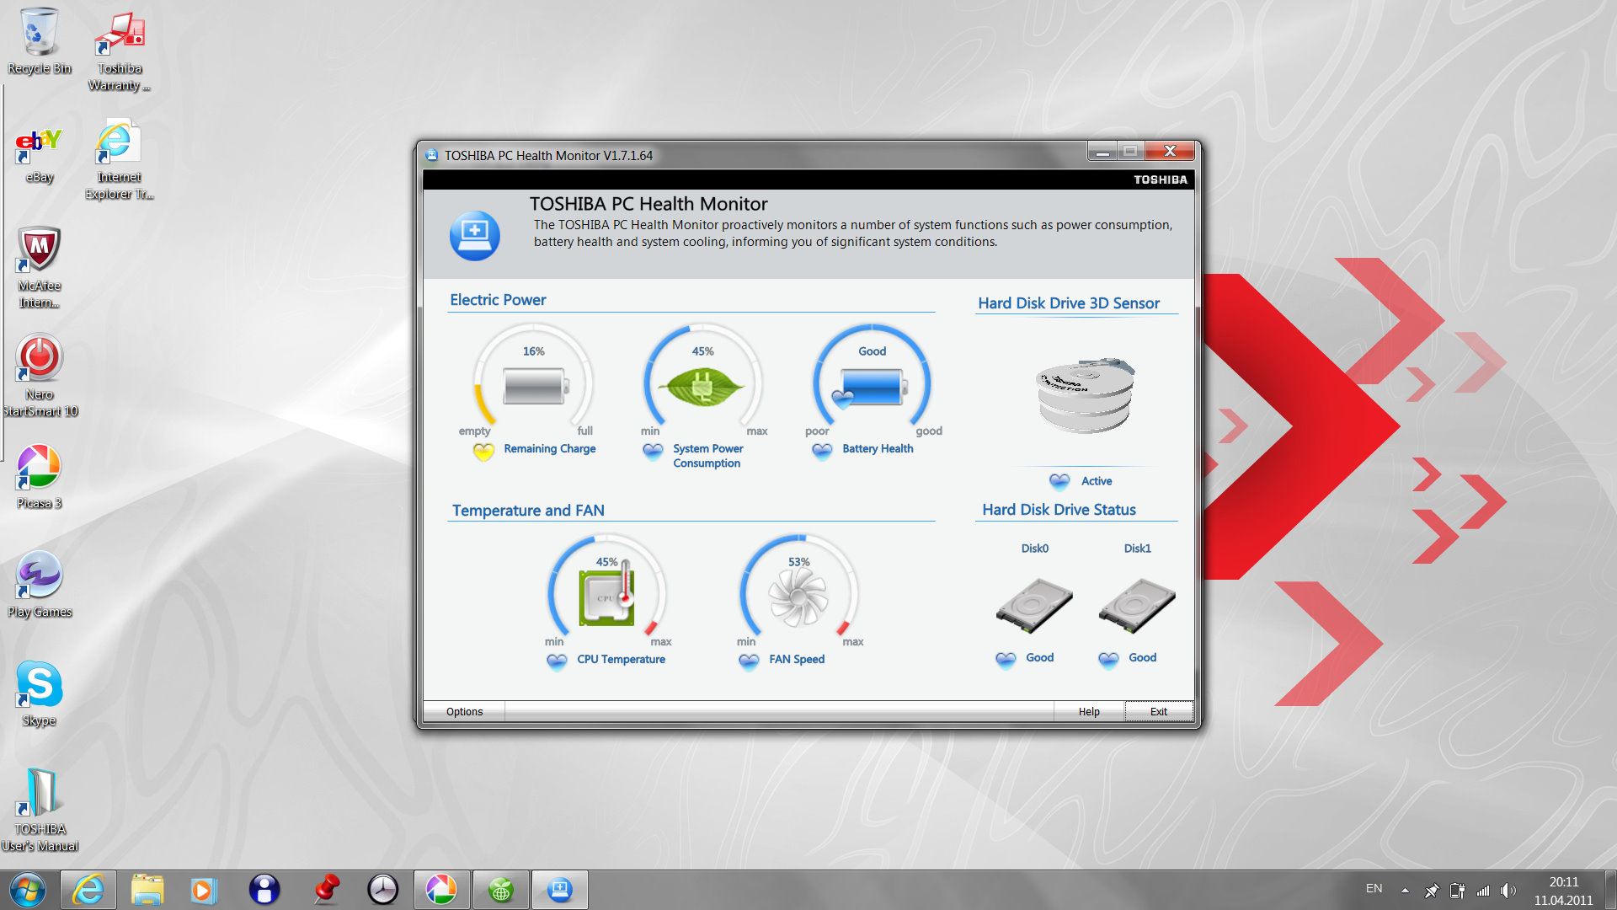The height and width of the screenshot is (910, 1617).
Task: Click the Hard Disk Drive 3D Sensor platter icon
Action: [x=1086, y=394]
